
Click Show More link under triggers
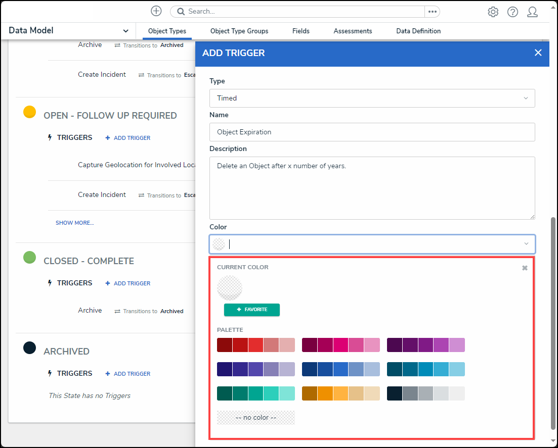coord(75,223)
